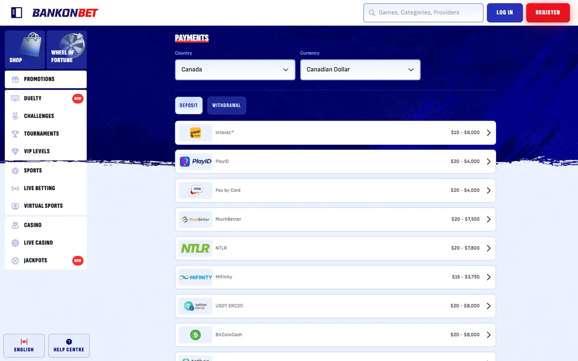The height and width of the screenshot is (361, 578).
Task: Click the PlayID logo
Action: [195, 162]
